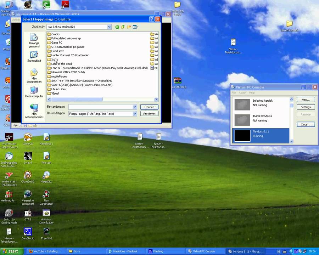Switch to Naamloos - Kladblok taskbar item
Viewport: 319px width, 255px height.
[125, 251]
